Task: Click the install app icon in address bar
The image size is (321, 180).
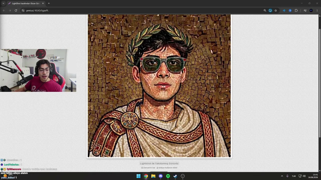Action: tap(270, 10)
